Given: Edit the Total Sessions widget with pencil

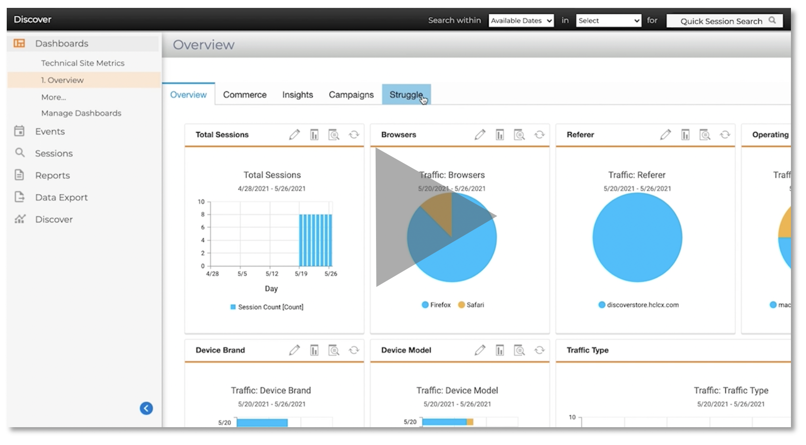Looking at the screenshot, I should point(294,135).
